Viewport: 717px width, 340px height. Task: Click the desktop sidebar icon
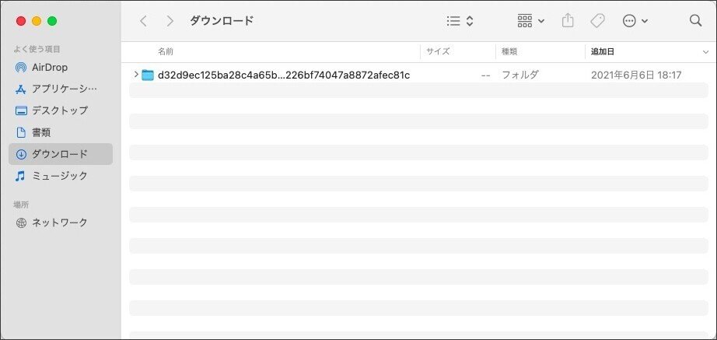(21, 110)
